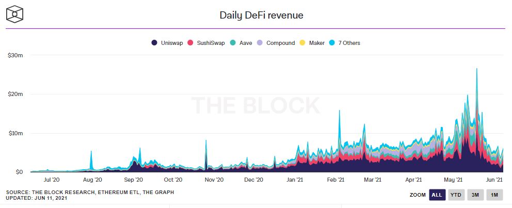This screenshot has height=208, width=512.
Task: Click the Jan '21 x-axis label
Action: 294,180
